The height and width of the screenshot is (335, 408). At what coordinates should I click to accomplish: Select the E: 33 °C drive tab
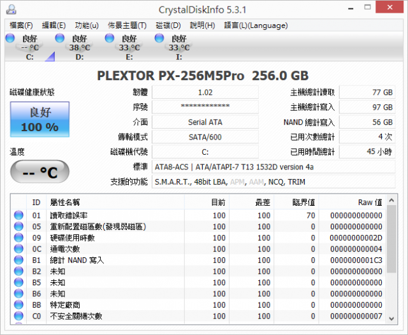coord(129,47)
